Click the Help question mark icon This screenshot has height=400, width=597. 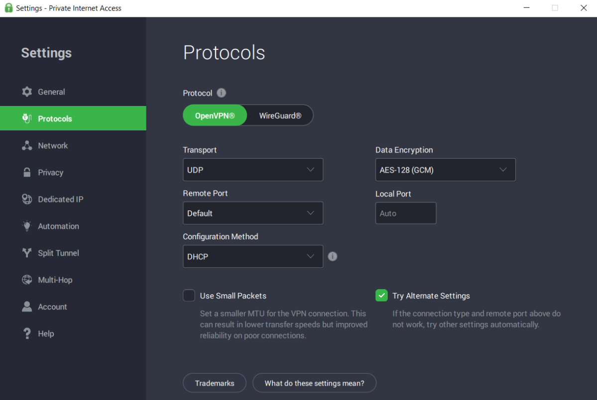click(27, 333)
